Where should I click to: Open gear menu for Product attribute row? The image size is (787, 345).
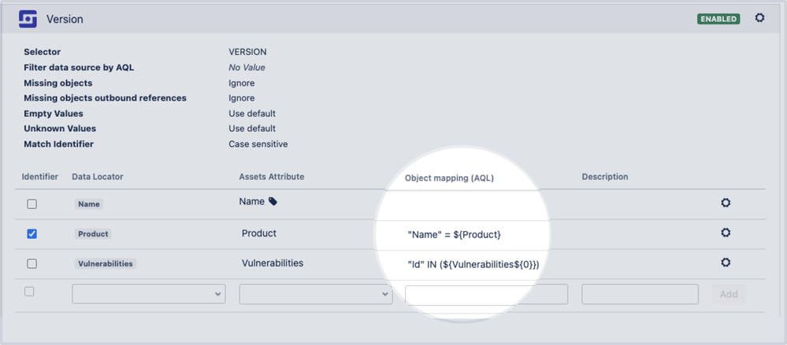[726, 233]
